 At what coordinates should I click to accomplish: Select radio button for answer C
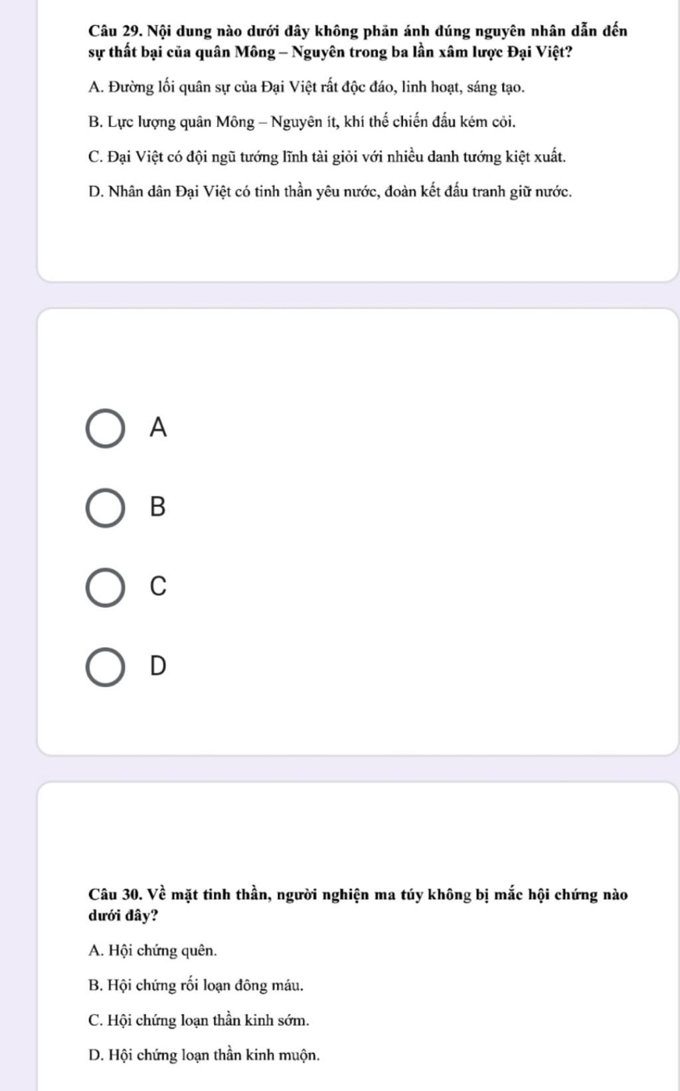pyautogui.click(x=105, y=588)
